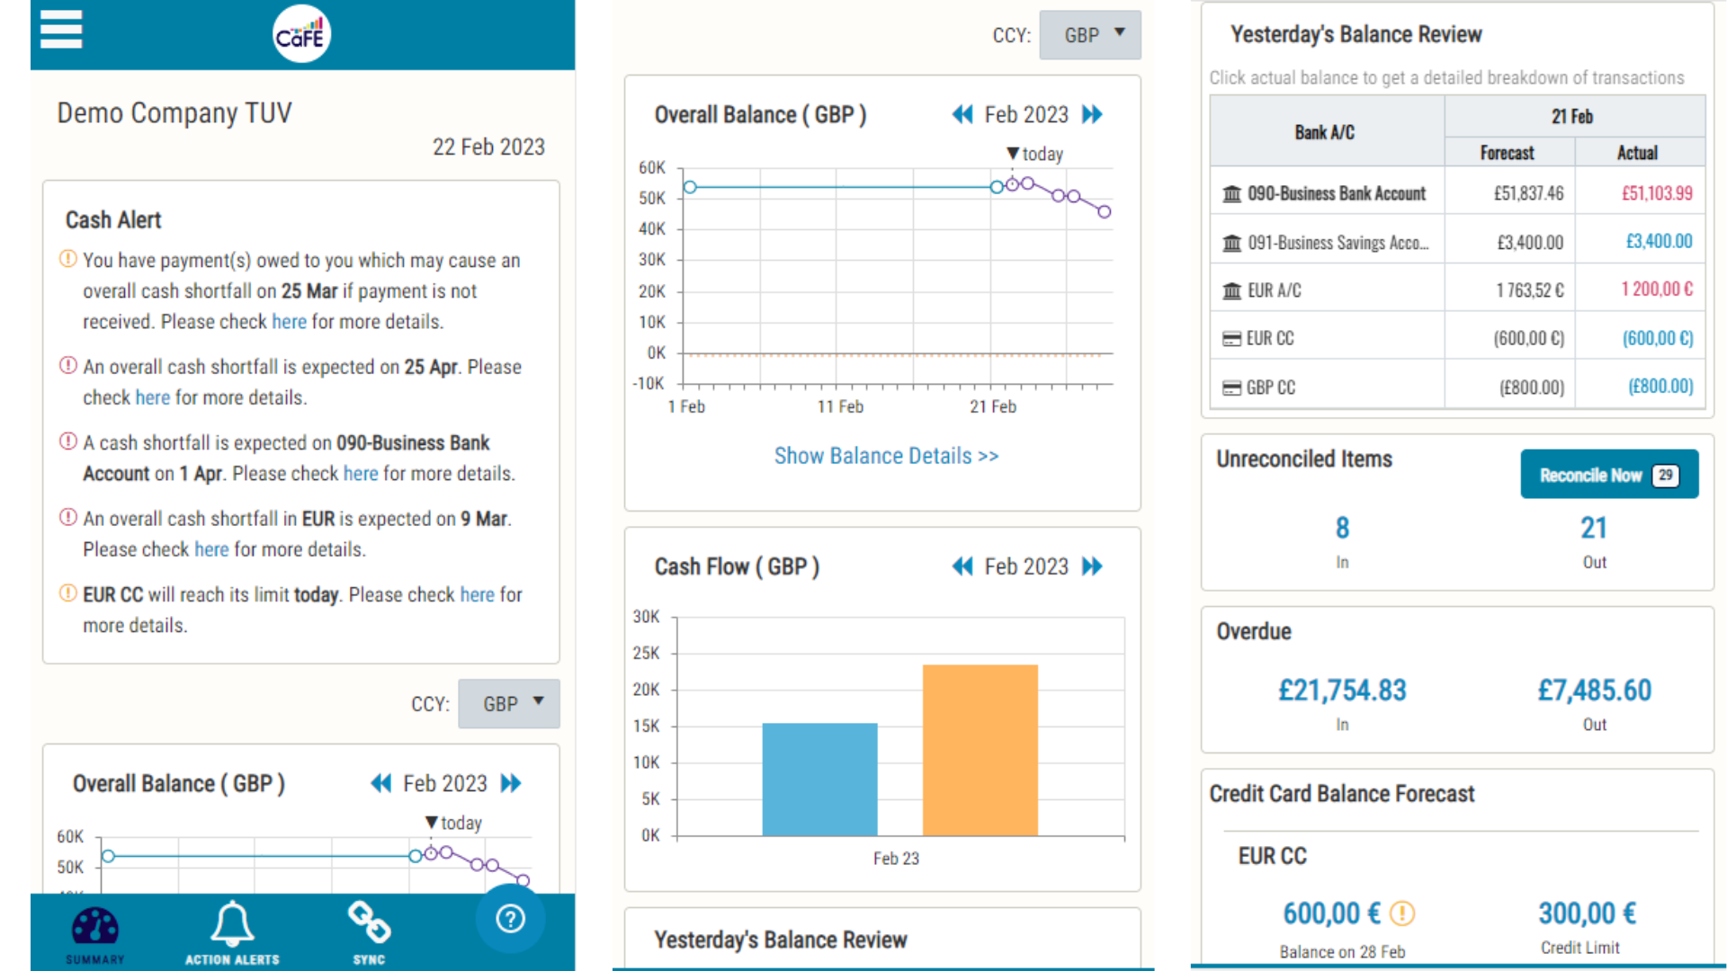Click forecast value 1 763,52 €
This screenshot has width=1727, height=971.
(1530, 290)
